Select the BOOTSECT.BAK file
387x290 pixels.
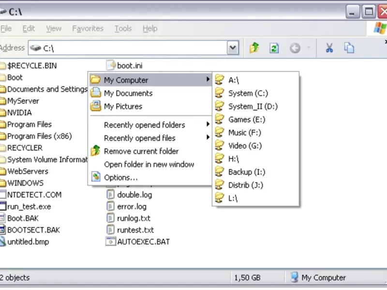coord(30,230)
